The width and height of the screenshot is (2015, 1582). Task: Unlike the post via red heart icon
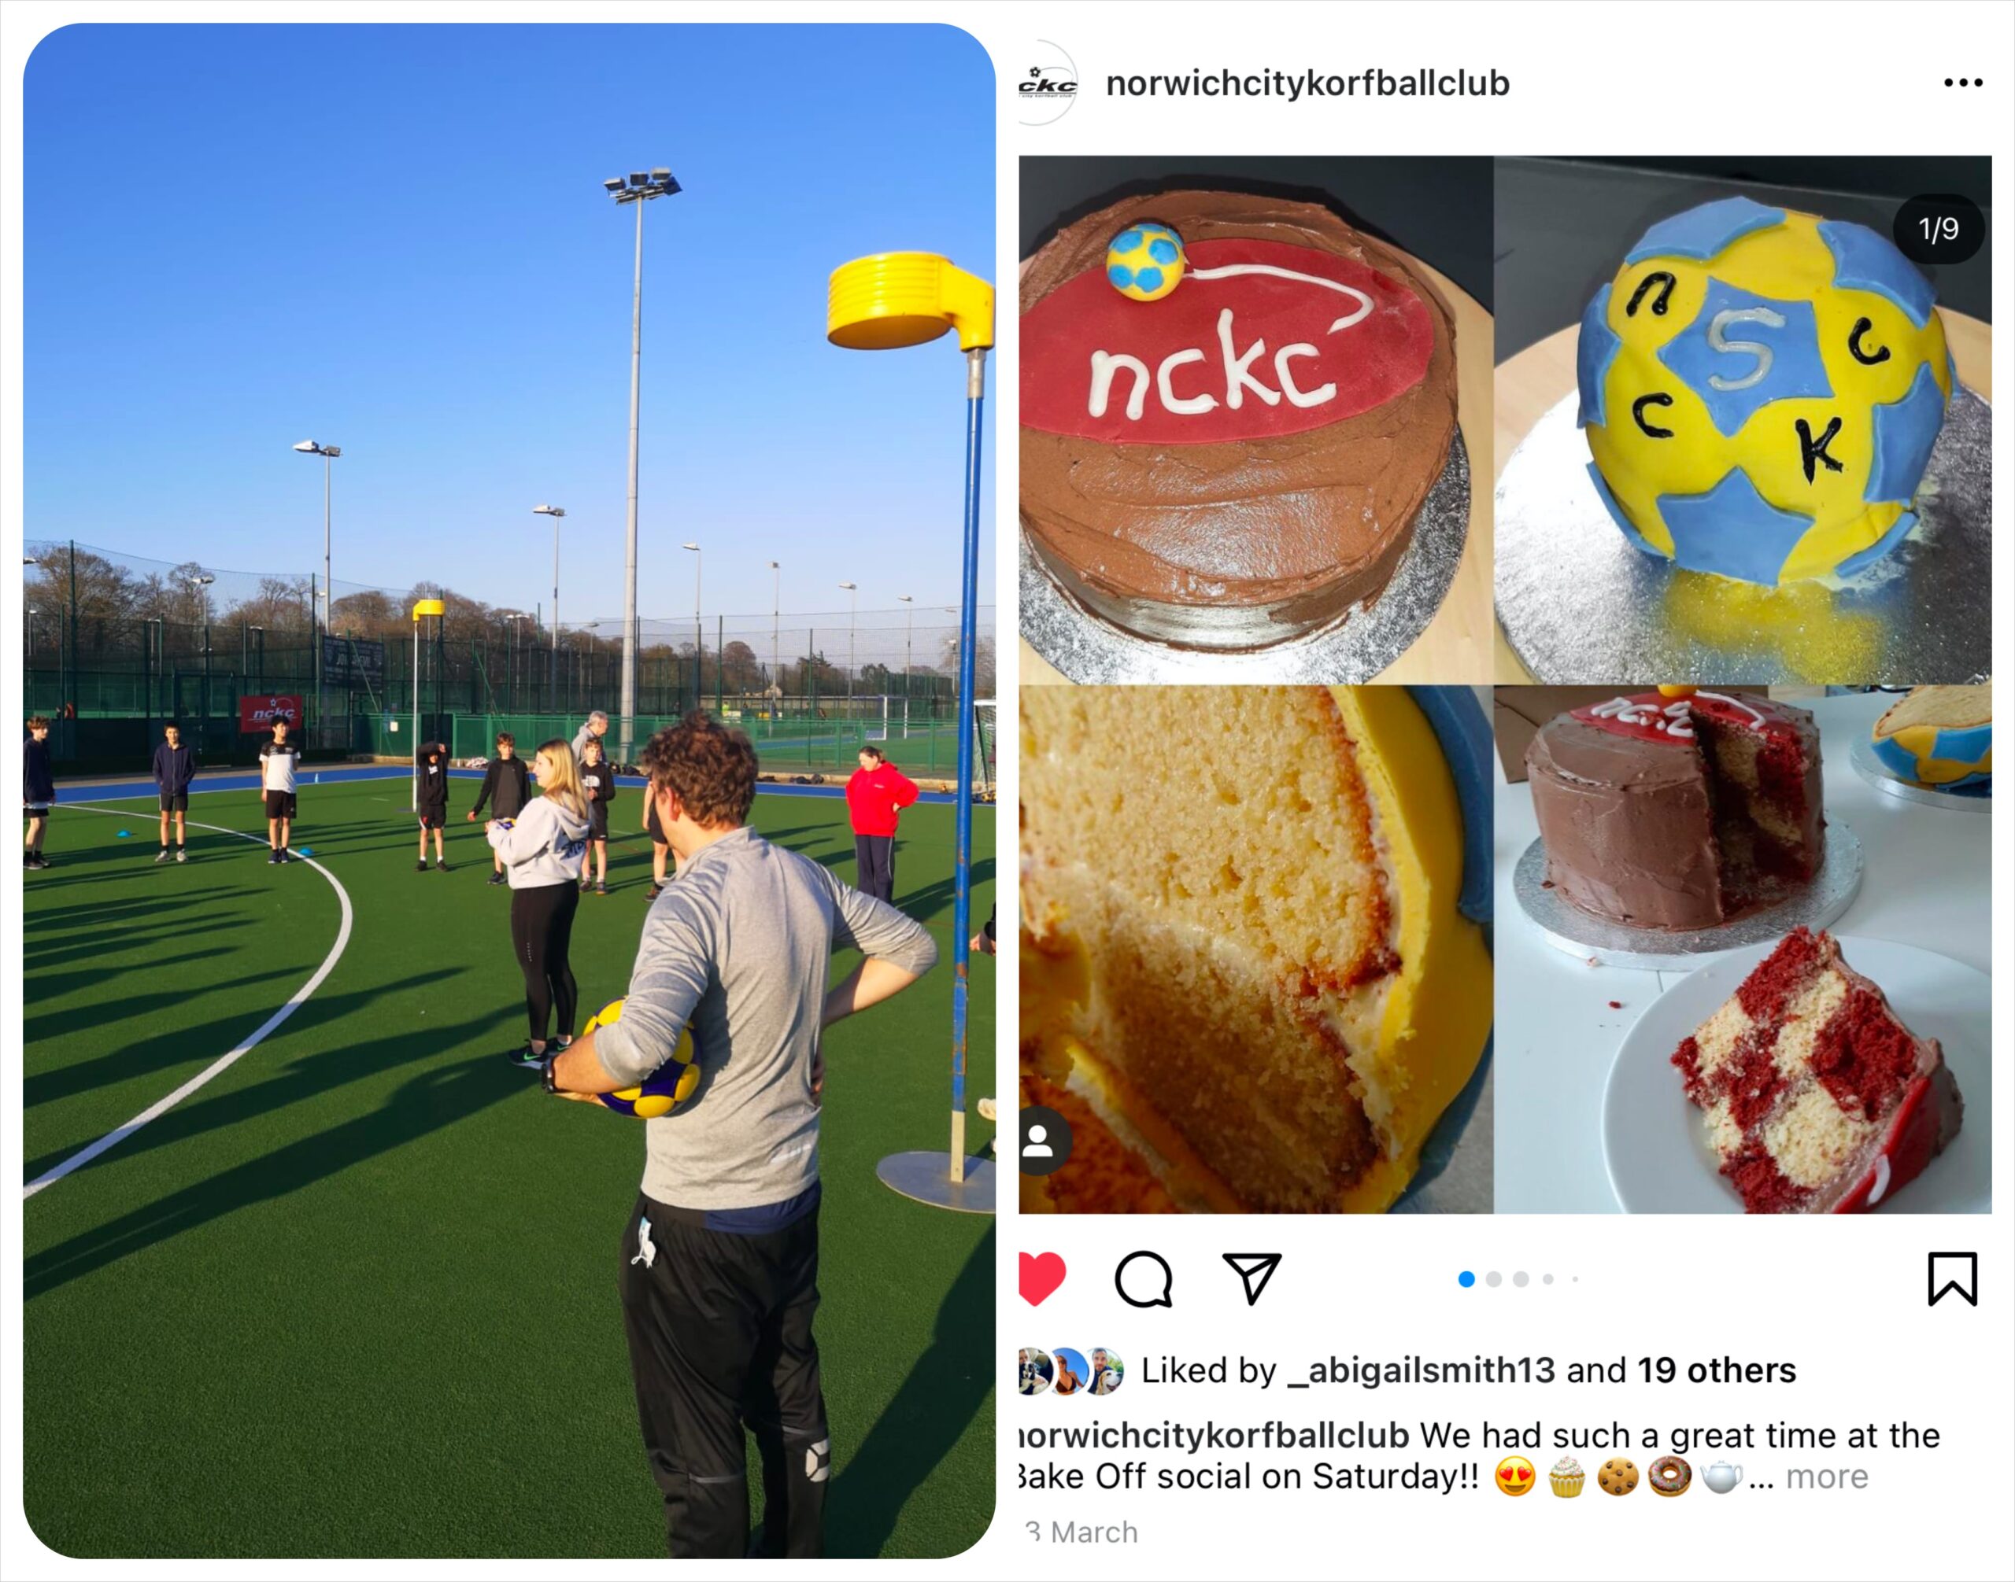[1042, 1278]
